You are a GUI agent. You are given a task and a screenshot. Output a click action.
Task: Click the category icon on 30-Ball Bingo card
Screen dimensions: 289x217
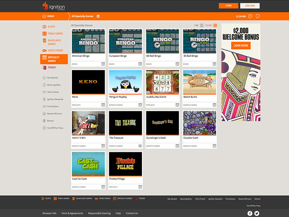(214, 64)
